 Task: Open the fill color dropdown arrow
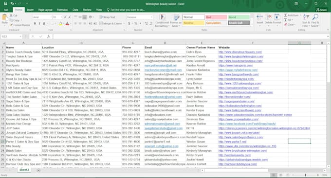[x=64, y=24]
